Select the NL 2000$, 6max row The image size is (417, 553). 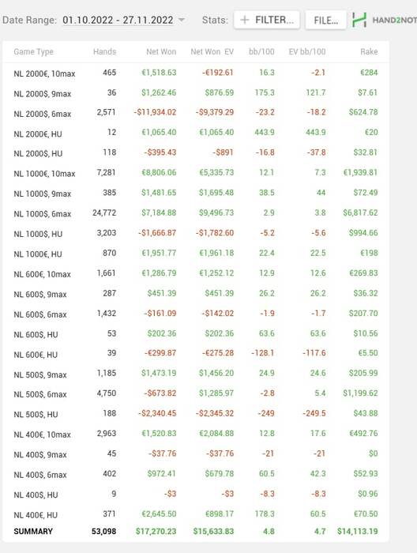(196, 112)
